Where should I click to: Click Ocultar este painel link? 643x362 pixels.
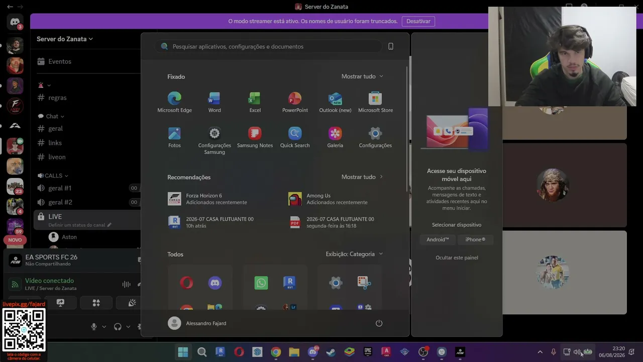tap(457, 257)
